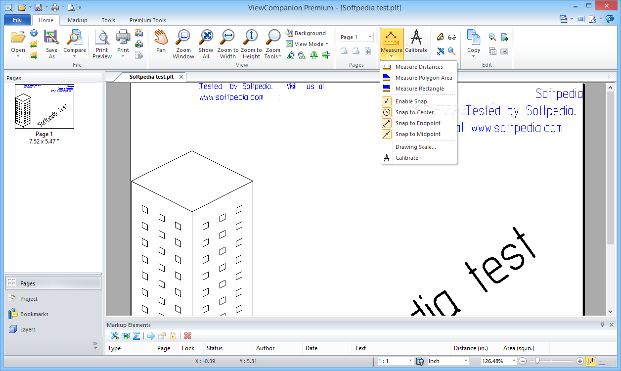Screen dimensions: 621x371
Task: Click the Background paint bucket icon
Action: coord(289,33)
